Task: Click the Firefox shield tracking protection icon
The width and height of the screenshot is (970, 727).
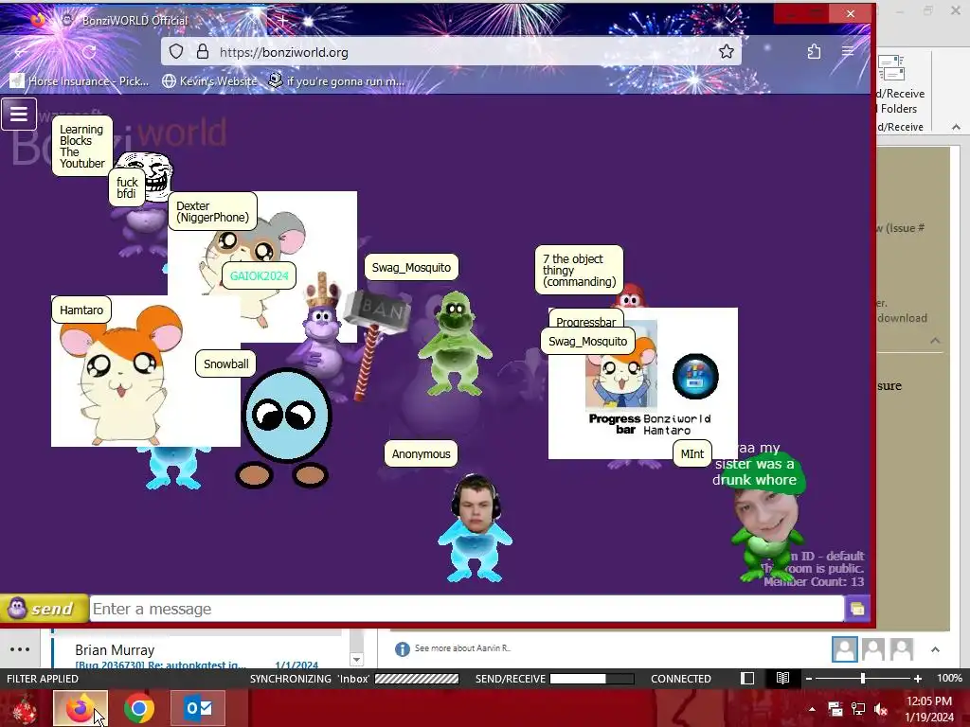Action: pos(176,52)
